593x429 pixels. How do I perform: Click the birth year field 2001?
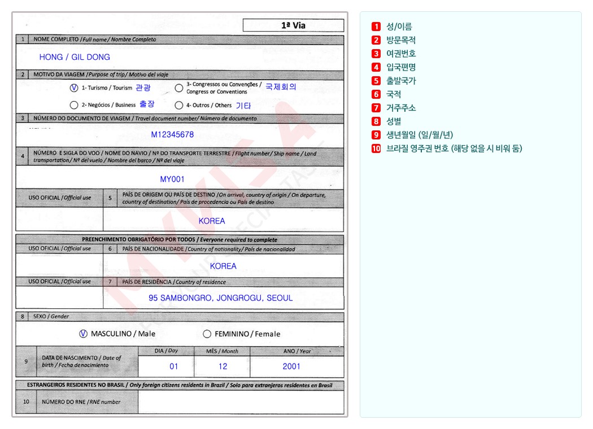click(297, 366)
